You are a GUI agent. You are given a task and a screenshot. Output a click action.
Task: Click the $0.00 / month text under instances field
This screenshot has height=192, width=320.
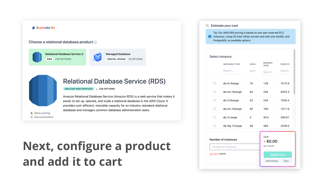[x=218, y=154]
